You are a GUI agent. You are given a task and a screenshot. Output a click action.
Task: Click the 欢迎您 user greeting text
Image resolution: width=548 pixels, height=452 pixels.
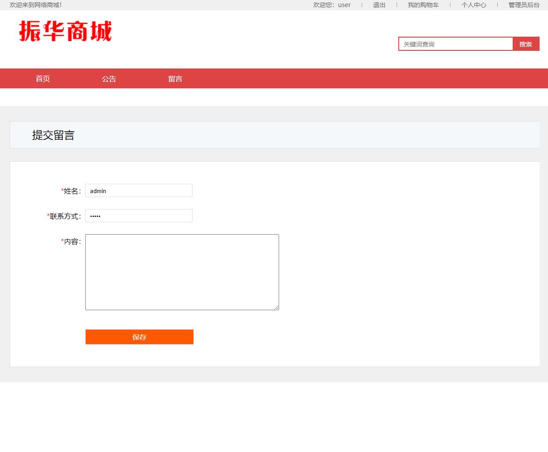333,5
